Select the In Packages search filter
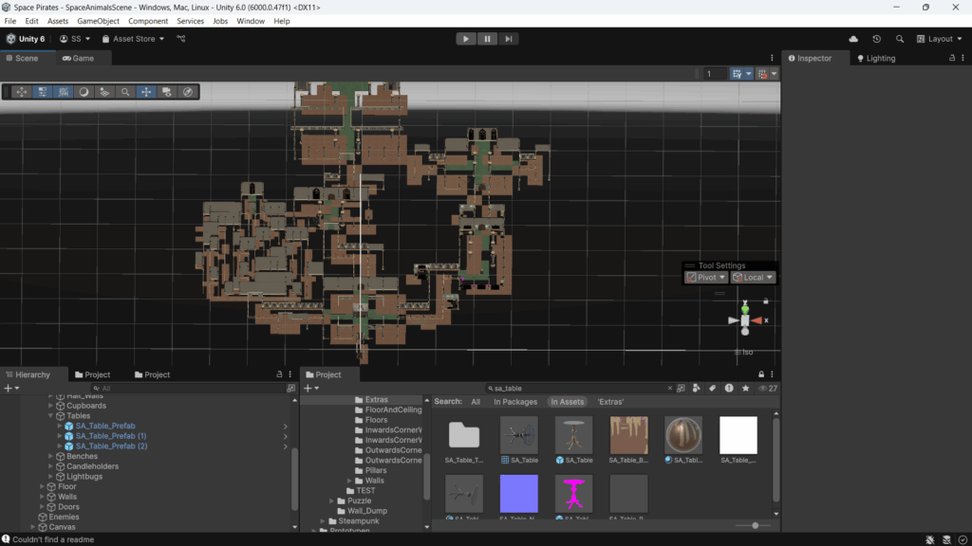This screenshot has width=972, height=546. [515, 402]
